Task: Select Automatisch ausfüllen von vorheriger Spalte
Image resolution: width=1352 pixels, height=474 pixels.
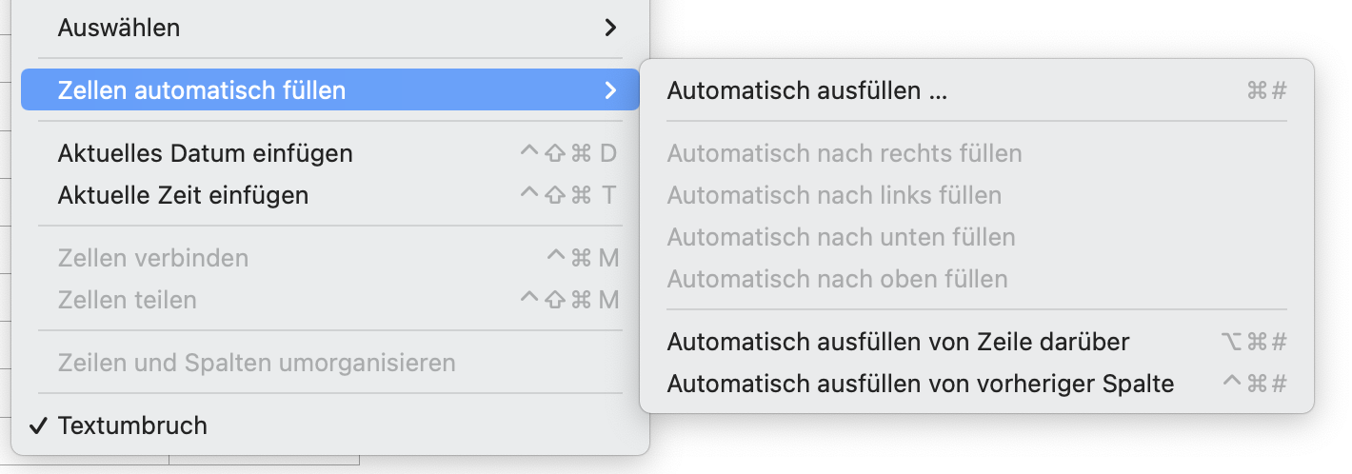Action: point(920,384)
